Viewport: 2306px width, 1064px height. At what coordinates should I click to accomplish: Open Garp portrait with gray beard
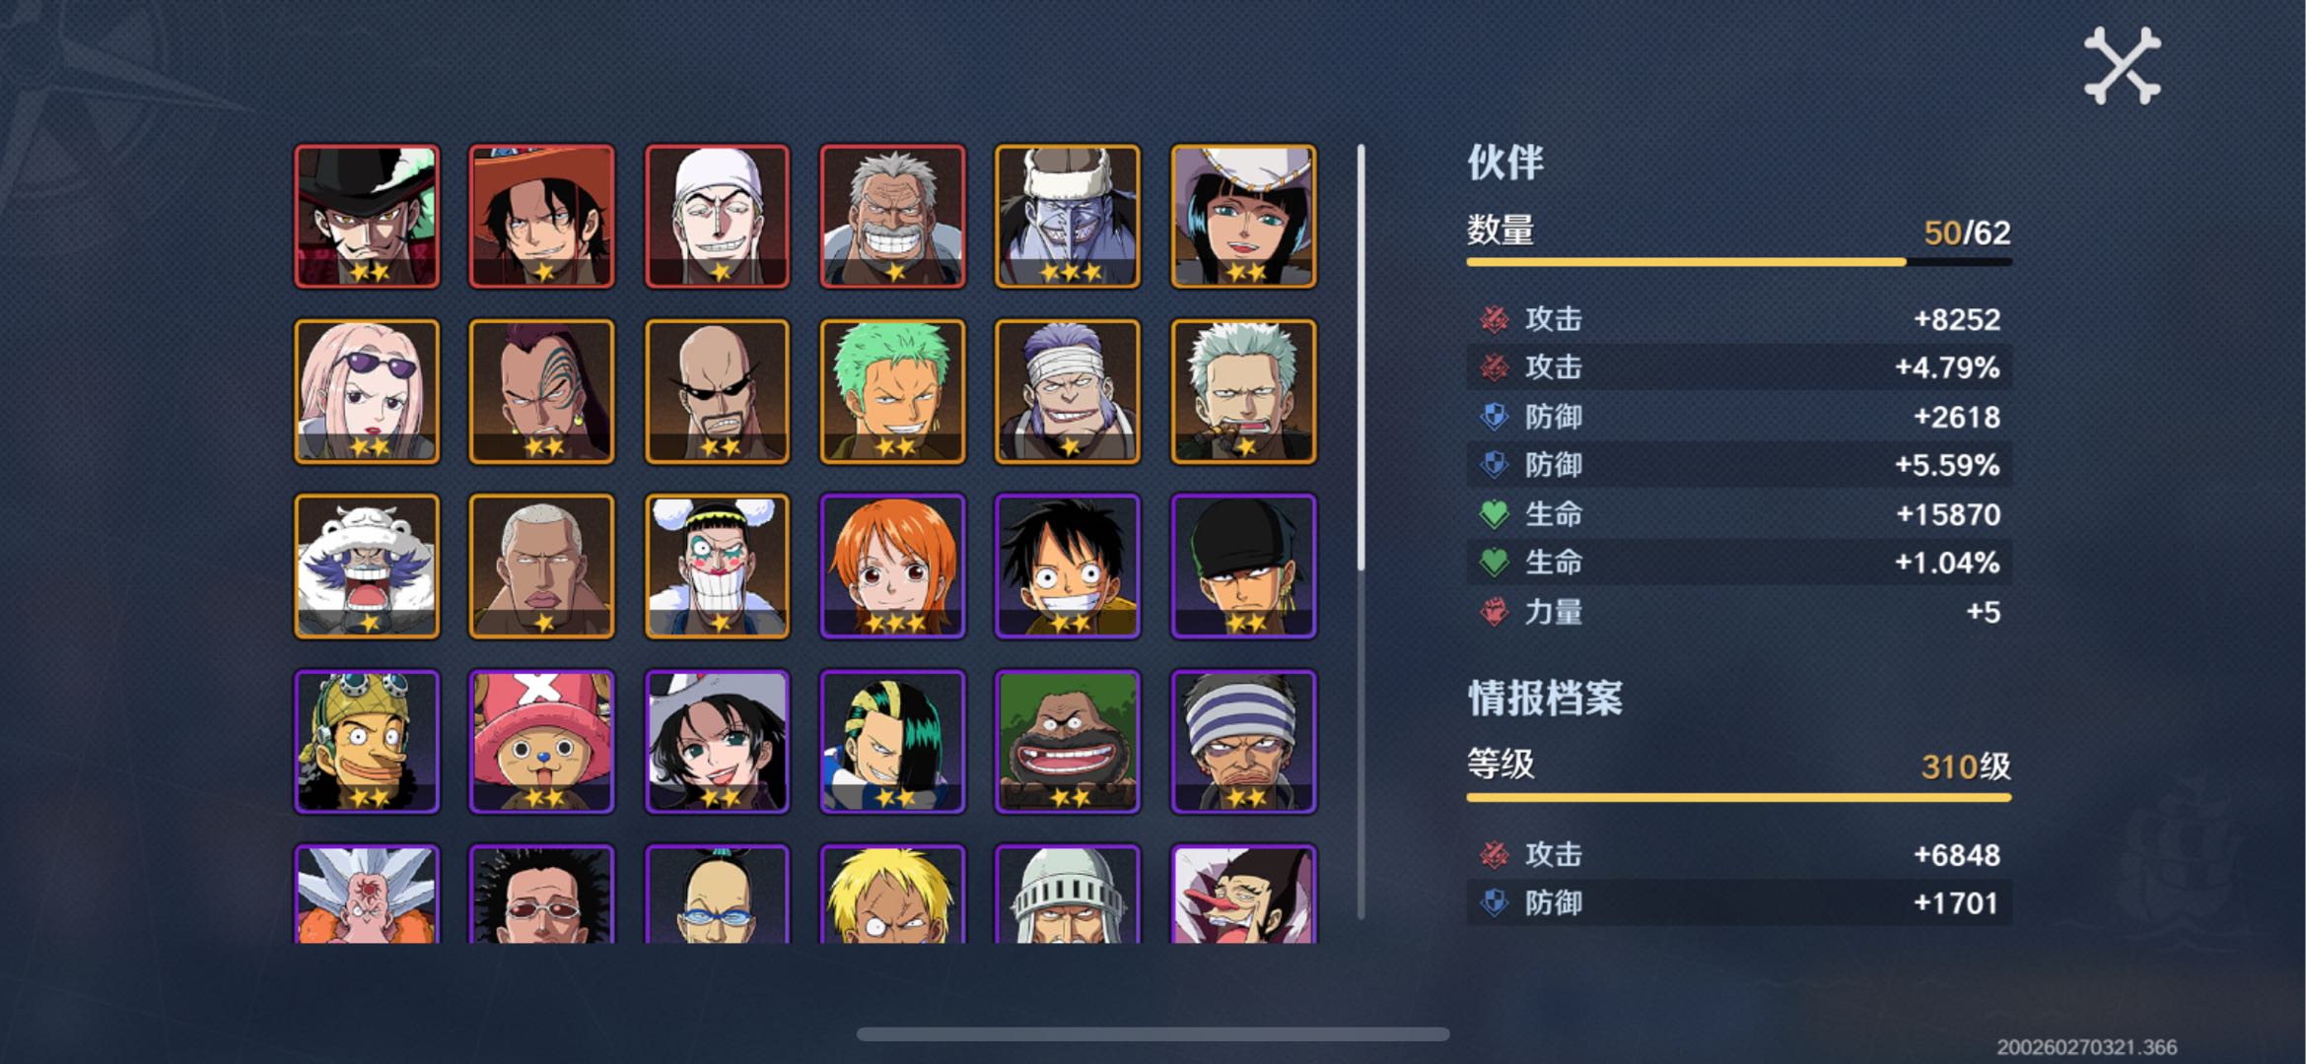pos(893,217)
